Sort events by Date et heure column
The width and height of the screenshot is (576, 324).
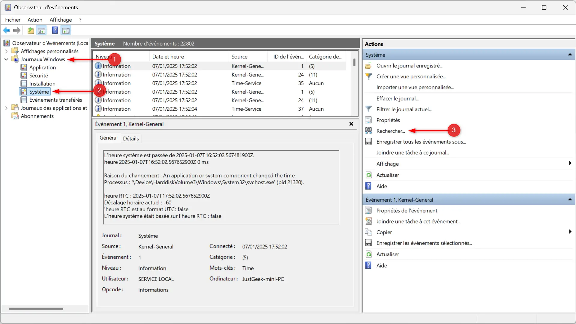click(189, 57)
